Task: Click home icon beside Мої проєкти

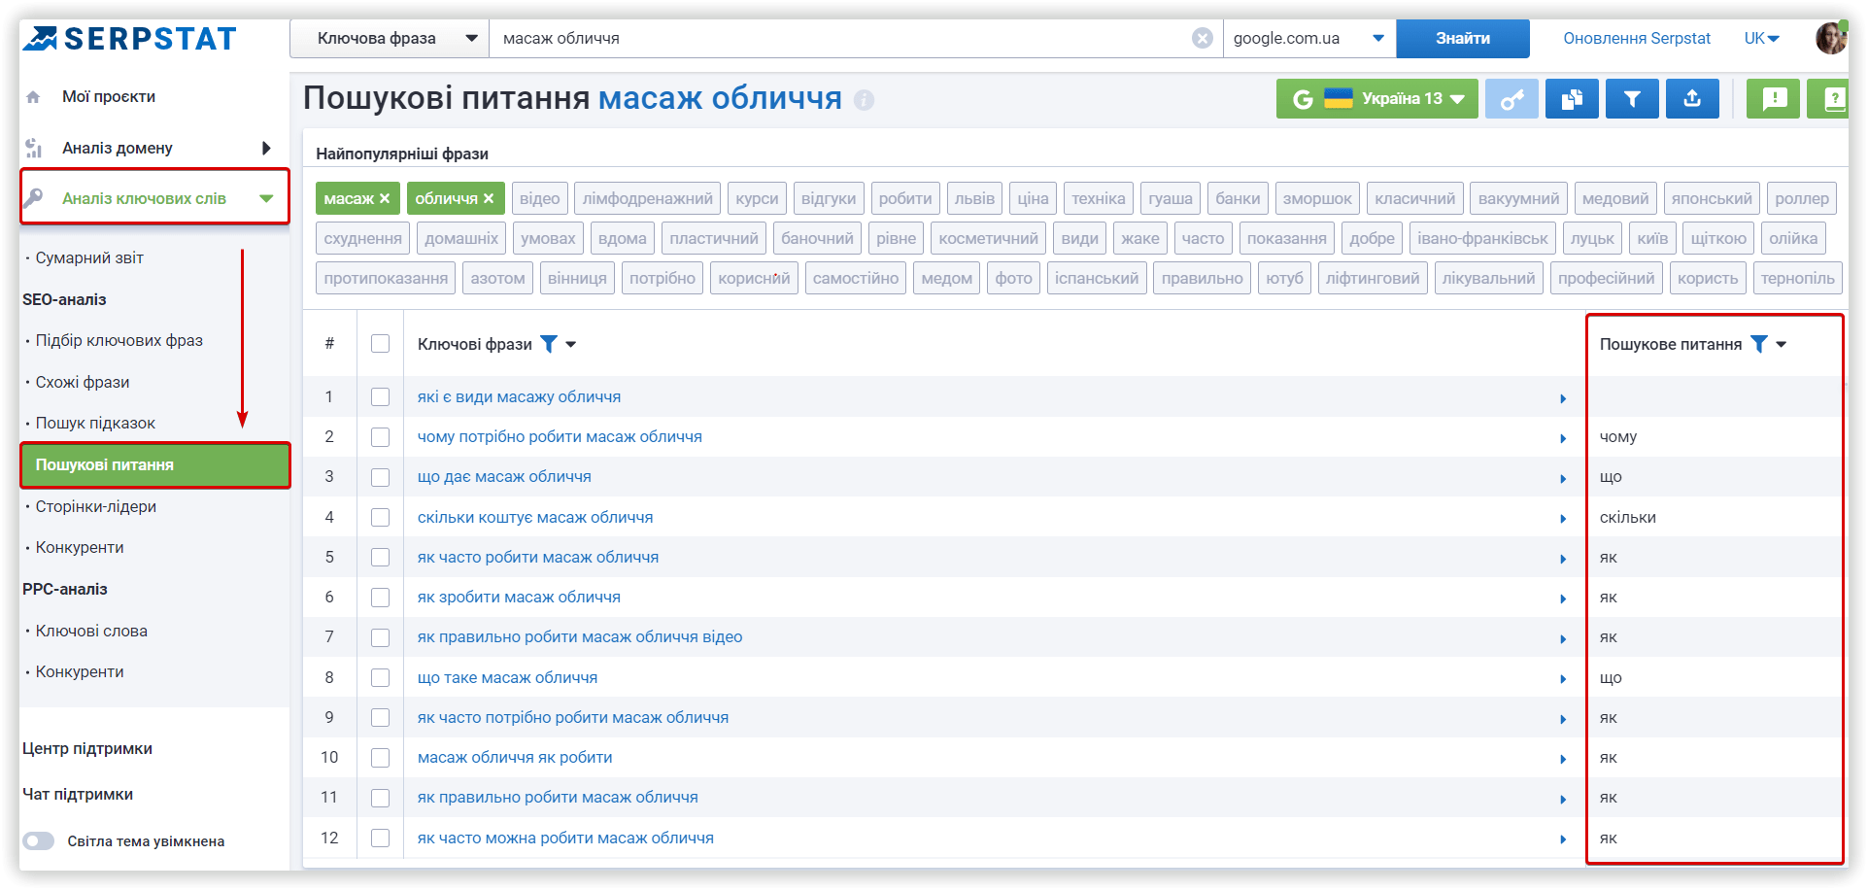Action: click(33, 97)
